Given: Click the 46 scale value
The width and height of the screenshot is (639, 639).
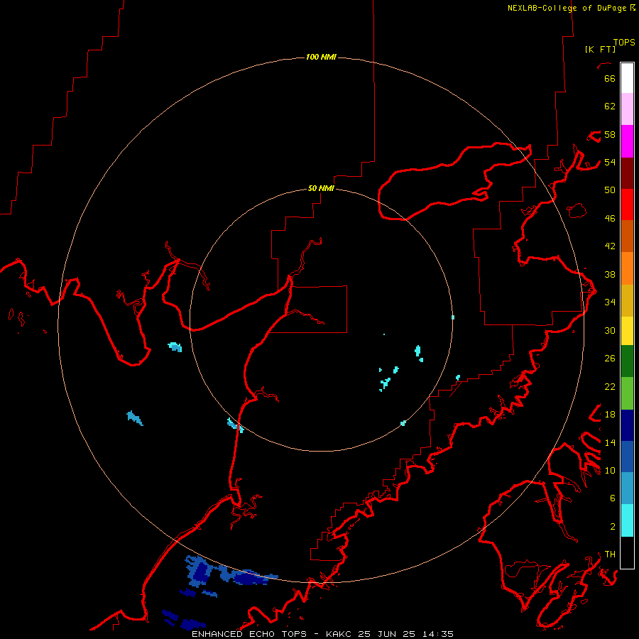Looking at the screenshot, I should click(x=610, y=219).
